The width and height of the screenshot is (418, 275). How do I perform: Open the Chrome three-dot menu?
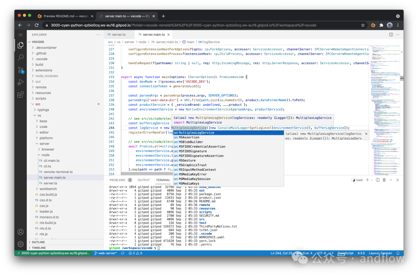398,25
